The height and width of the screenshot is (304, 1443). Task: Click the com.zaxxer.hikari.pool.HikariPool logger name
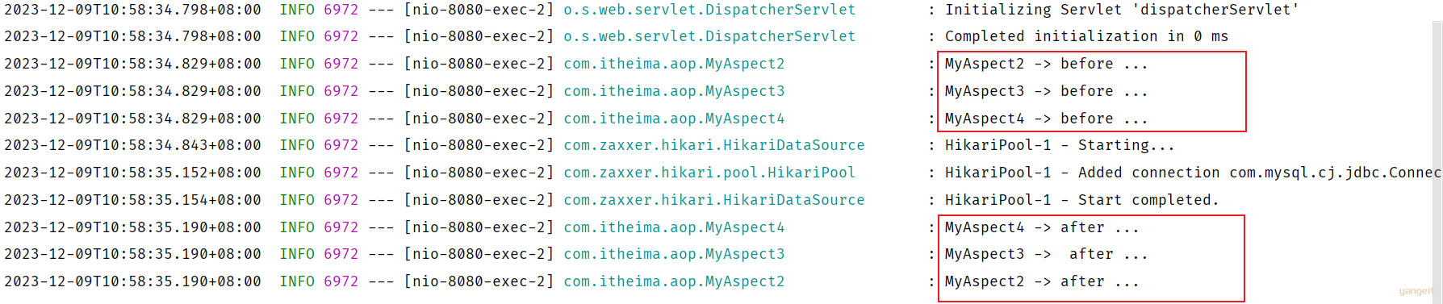(709, 173)
